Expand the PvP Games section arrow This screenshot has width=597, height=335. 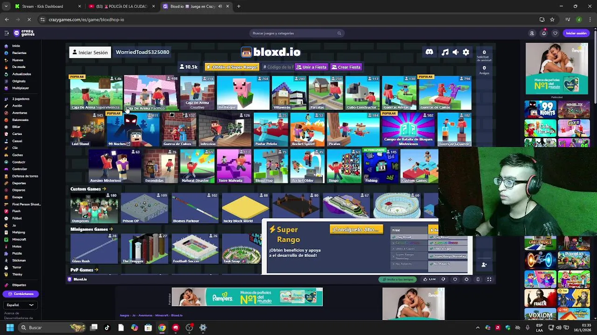click(x=97, y=270)
